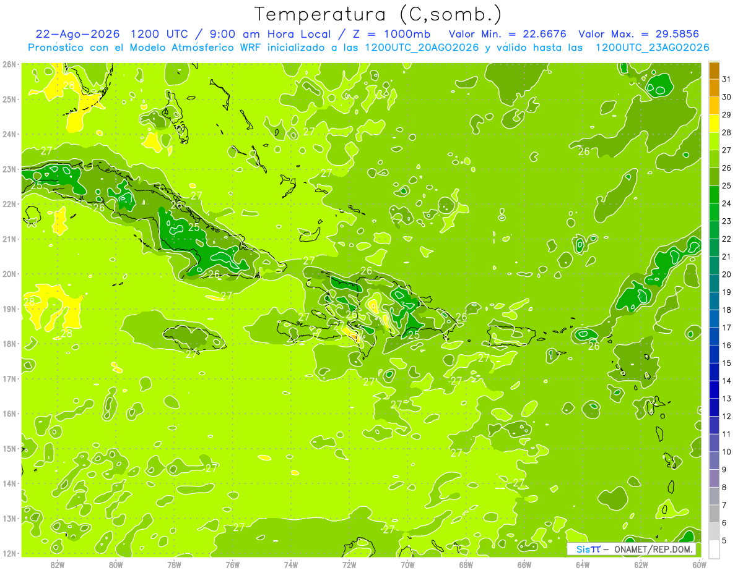Screen dimensions: 743x573
Task: Click the longitude axis label '64W'
Action: pos(583,564)
